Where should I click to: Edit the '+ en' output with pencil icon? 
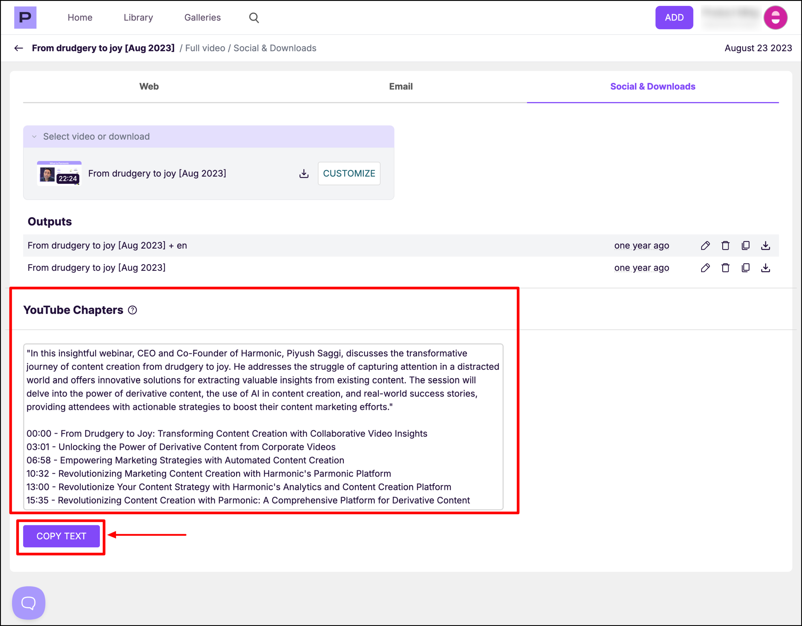[x=705, y=246]
